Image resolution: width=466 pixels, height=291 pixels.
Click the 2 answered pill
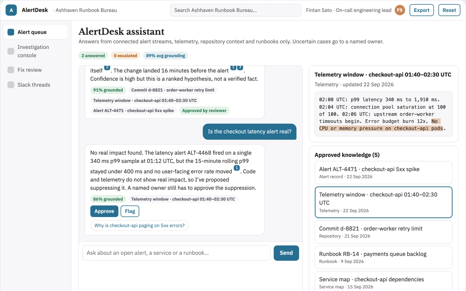pyautogui.click(x=93, y=56)
